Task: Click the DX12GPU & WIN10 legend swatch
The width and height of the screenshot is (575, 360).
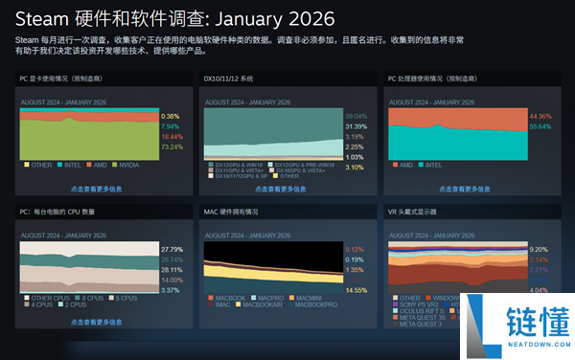Action: pos(211,166)
